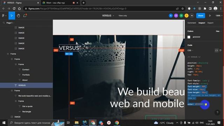Open the 136% zoom dropdown
The height and width of the screenshot is (126, 224).
(219, 15)
